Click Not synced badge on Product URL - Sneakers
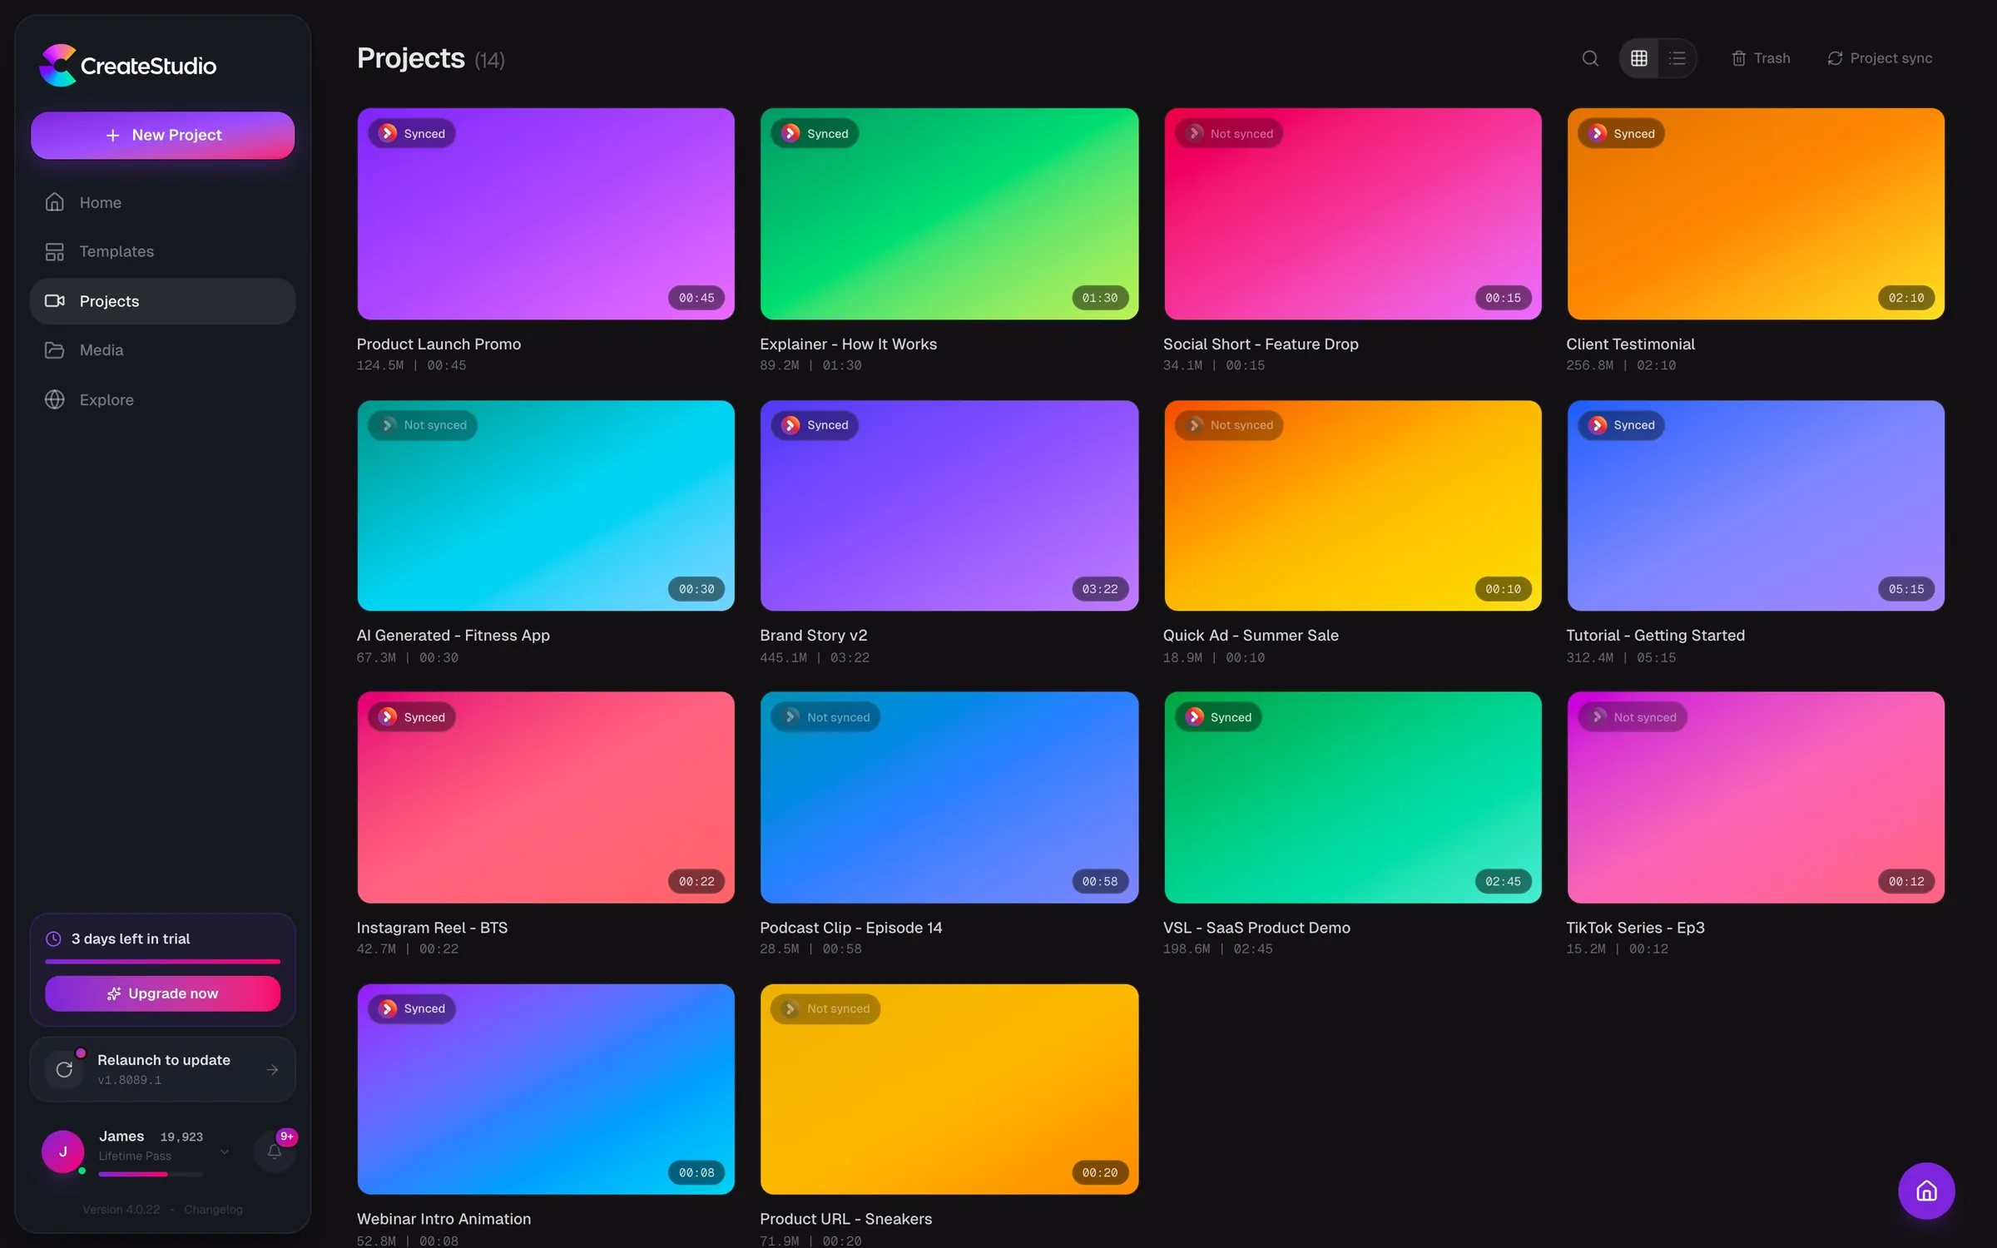Screen dimensions: 1997x1248 826,1008
